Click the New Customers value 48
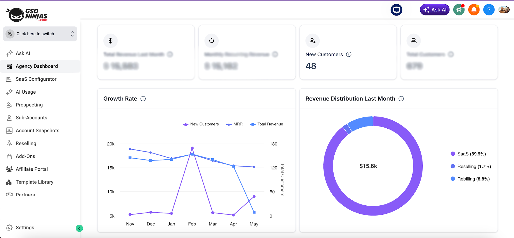Viewport: 514px width, 238px height. tap(311, 66)
